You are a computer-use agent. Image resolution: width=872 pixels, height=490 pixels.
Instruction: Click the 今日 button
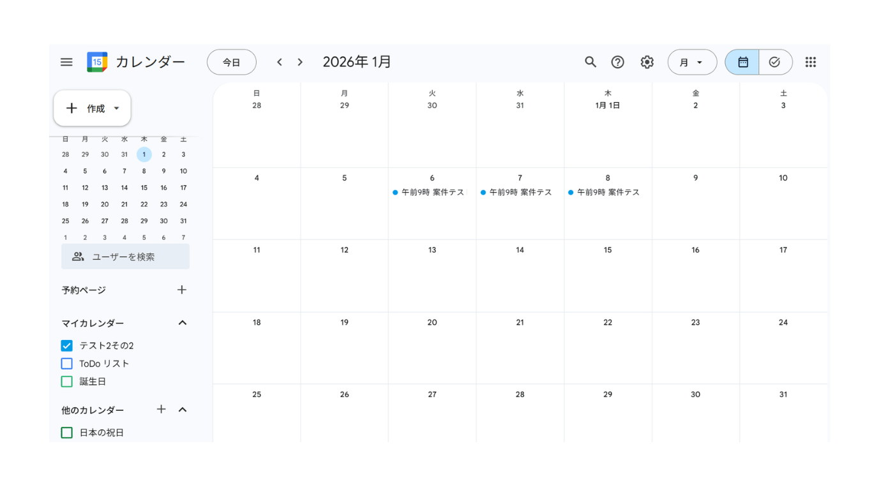click(x=231, y=62)
